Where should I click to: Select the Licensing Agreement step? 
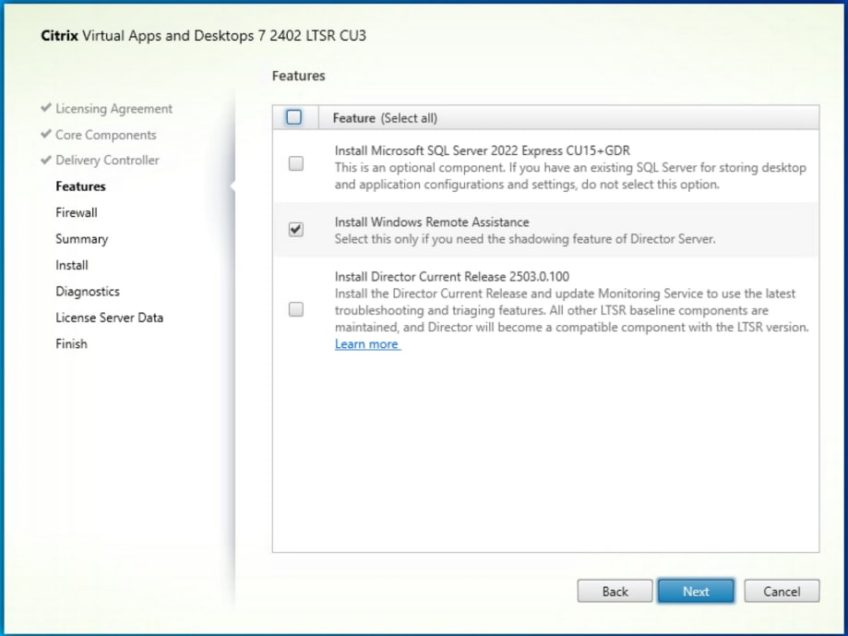pos(113,109)
